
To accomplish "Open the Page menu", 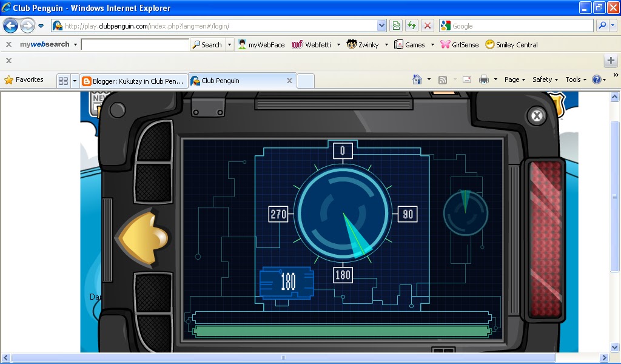I will tap(515, 79).
